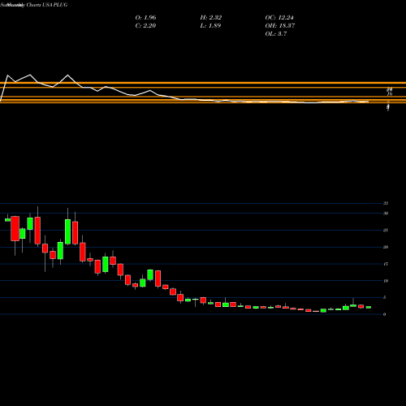Click the 16 label on the upper line chart
The image size is (406, 406).
[x=390, y=94]
